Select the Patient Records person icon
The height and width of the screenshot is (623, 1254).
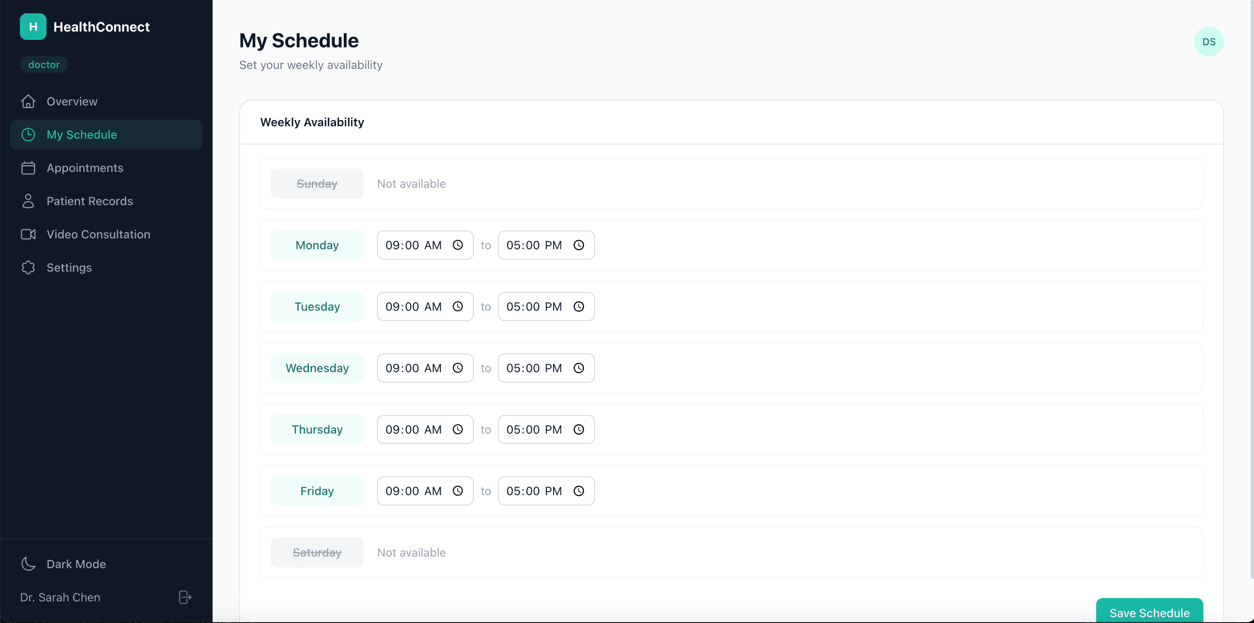[28, 201]
